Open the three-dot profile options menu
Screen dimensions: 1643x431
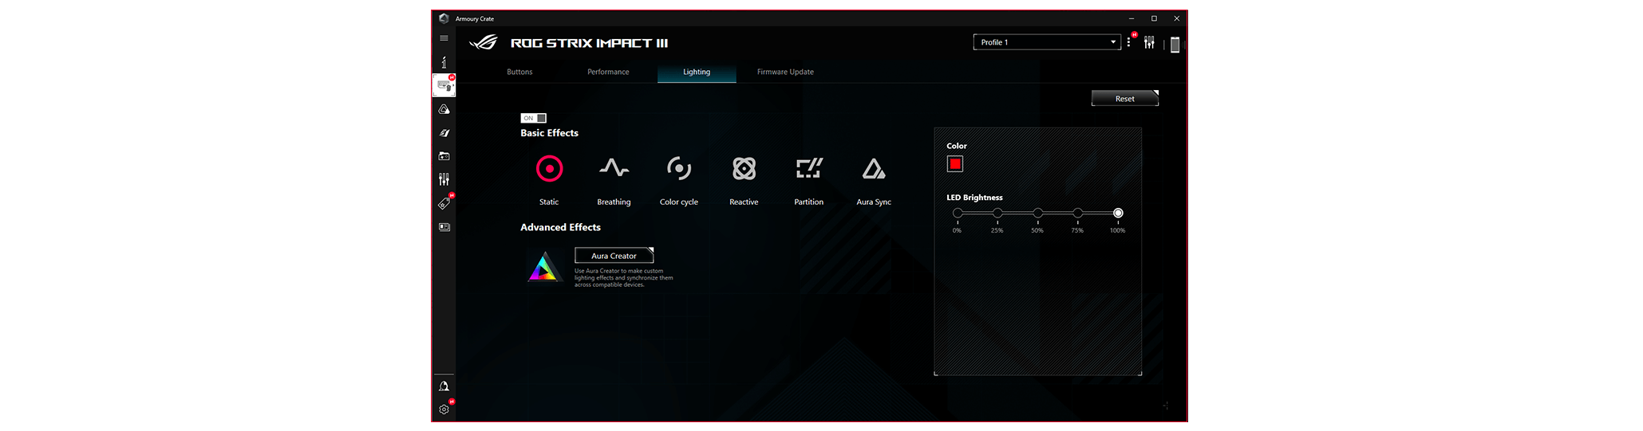tap(1128, 42)
